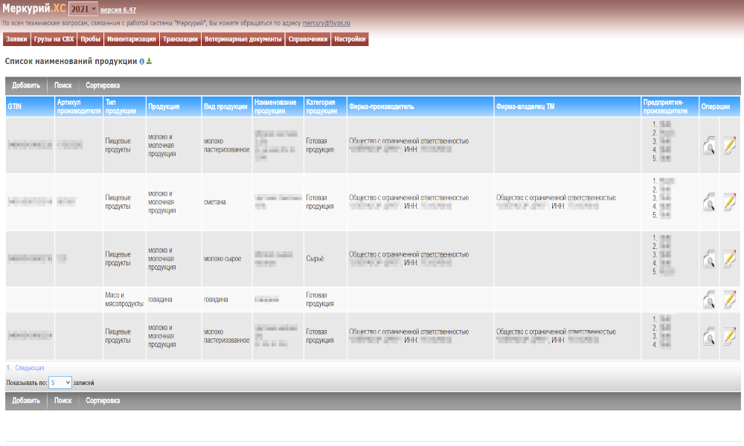The image size is (744, 446).
Task: Open view icon for молоко сырое row
Action: pyautogui.click(x=709, y=259)
